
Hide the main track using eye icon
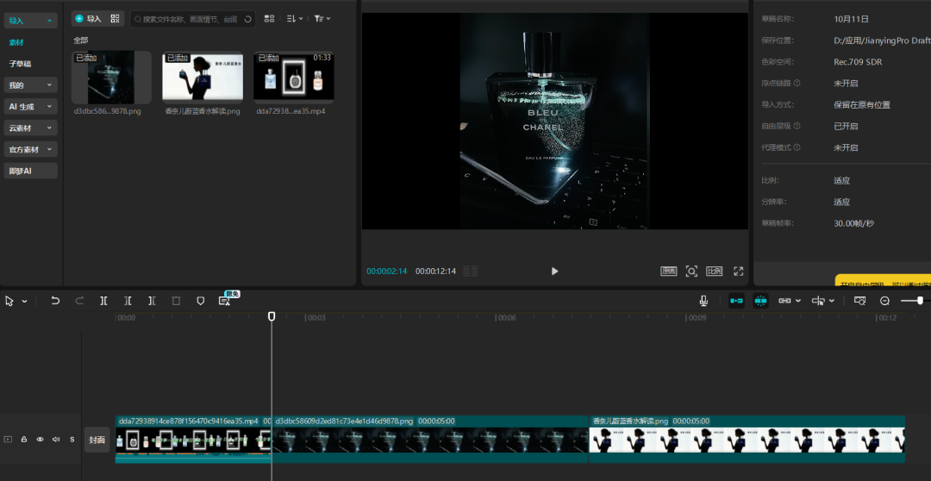tap(40, 440)
